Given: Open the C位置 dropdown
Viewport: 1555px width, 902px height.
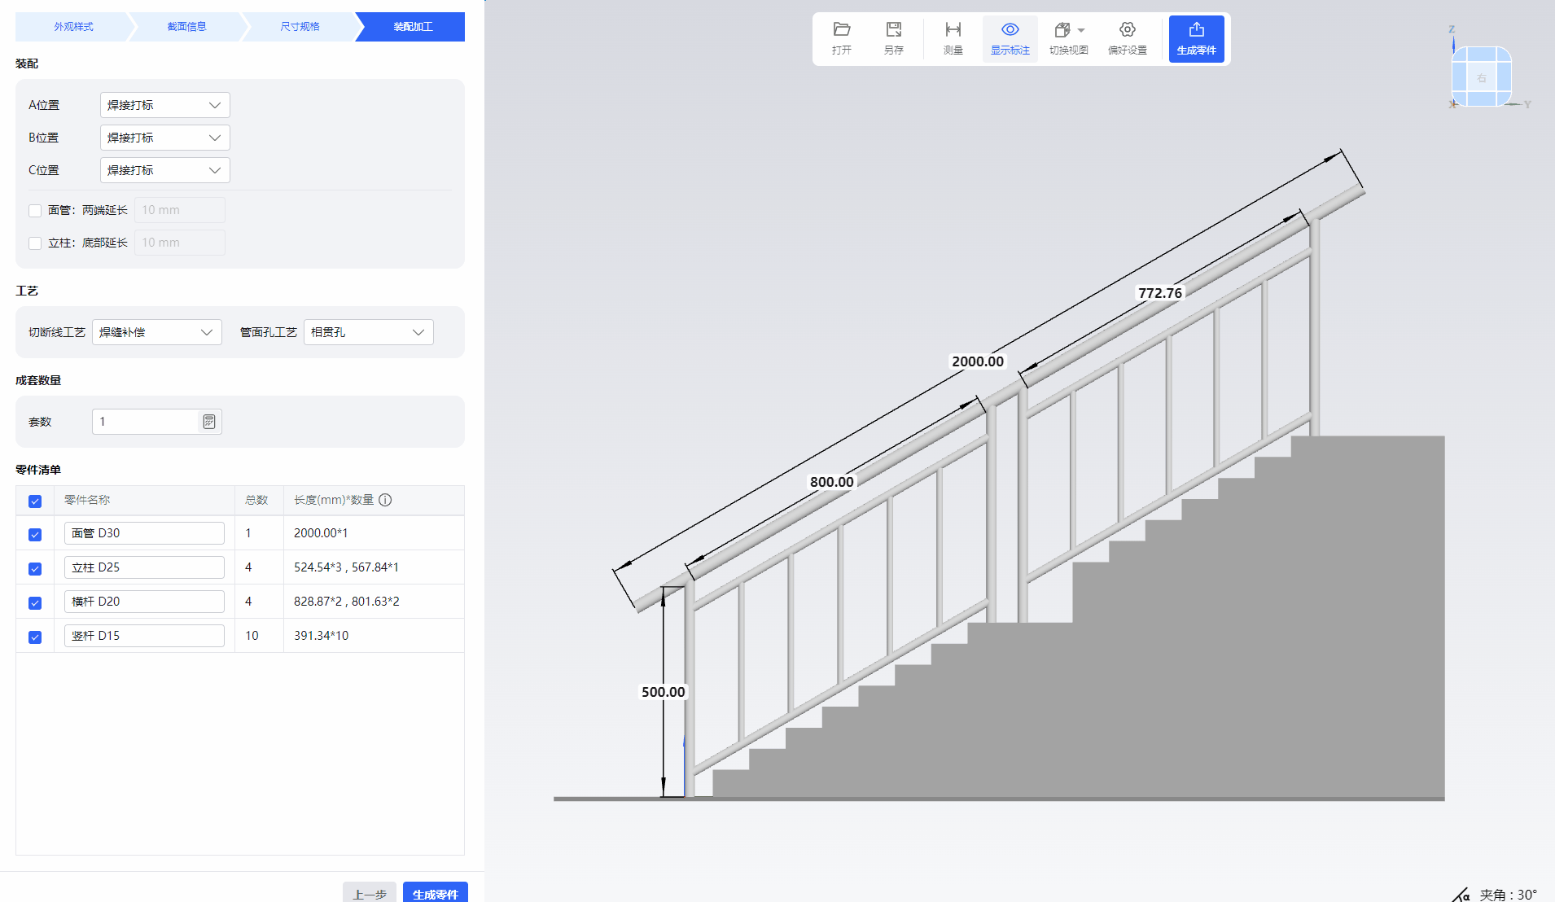Looking at the screenshot, I should [x=165, y=170].
